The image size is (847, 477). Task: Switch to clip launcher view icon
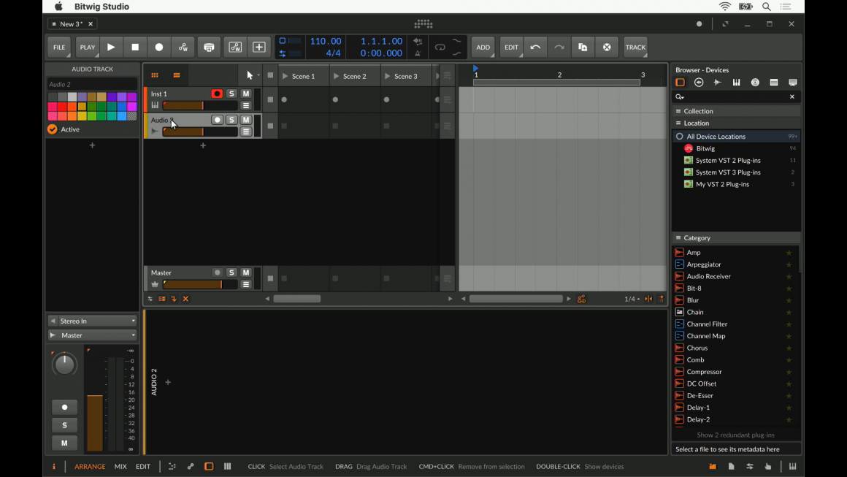pos(155,75)
